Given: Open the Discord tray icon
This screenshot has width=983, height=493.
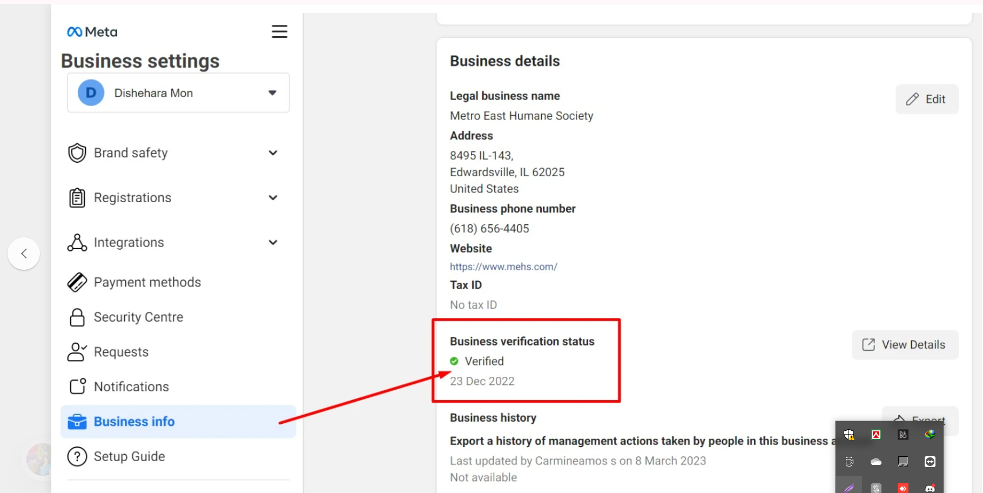Looking at the screenshot, I should [930, 488].
